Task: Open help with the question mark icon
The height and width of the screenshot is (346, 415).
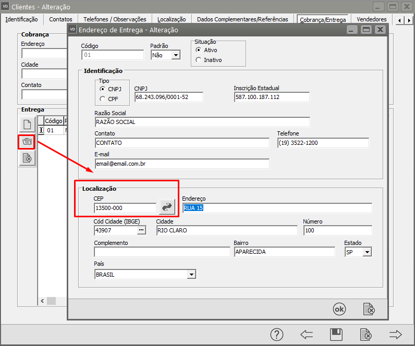Action: click(277, 335)
